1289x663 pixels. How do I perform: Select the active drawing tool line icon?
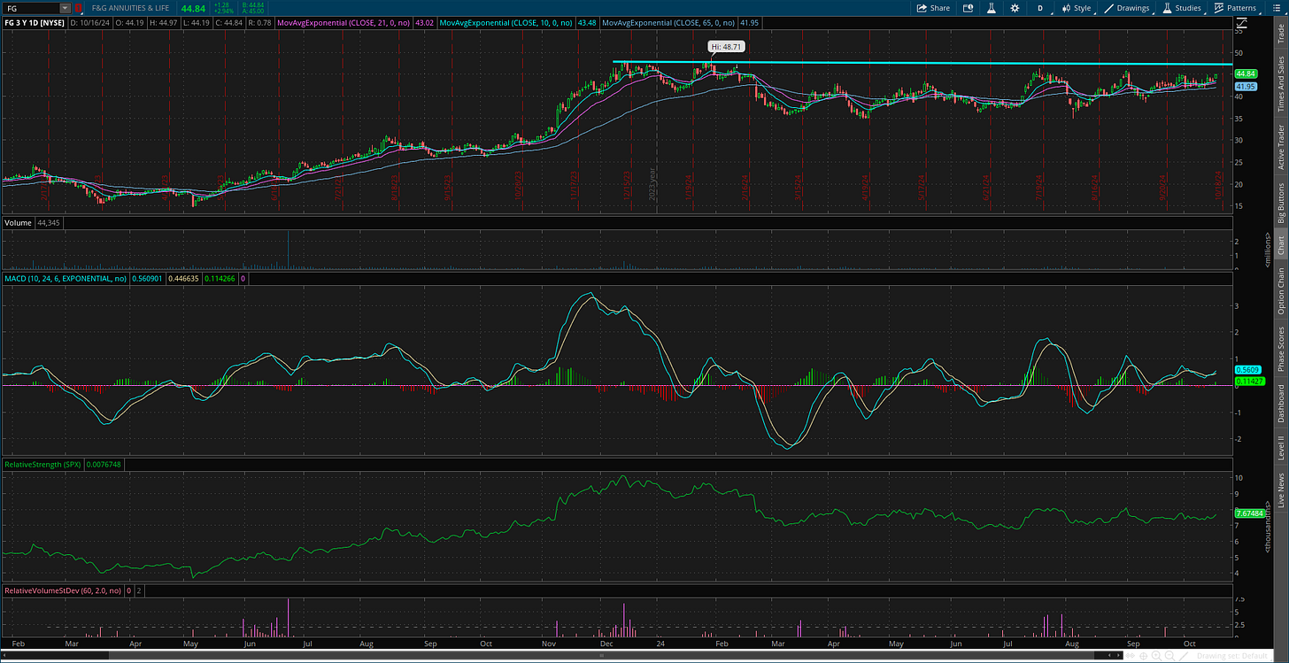click(1184, 656)
